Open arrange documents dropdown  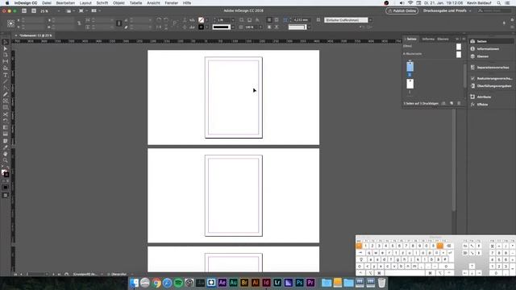tap(96, 10)
